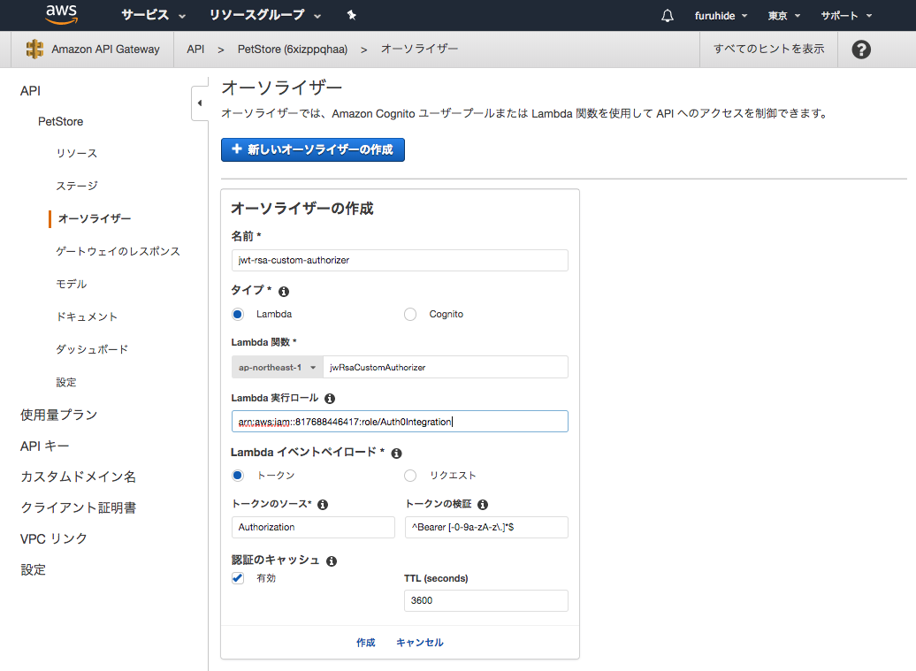
Task: Select the Cognito authorizer type radio
Action: point(409,314)
